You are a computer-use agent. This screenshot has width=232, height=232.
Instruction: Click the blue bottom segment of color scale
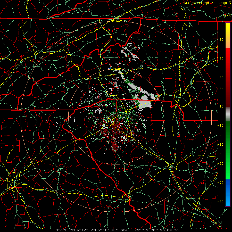point(228,193)
